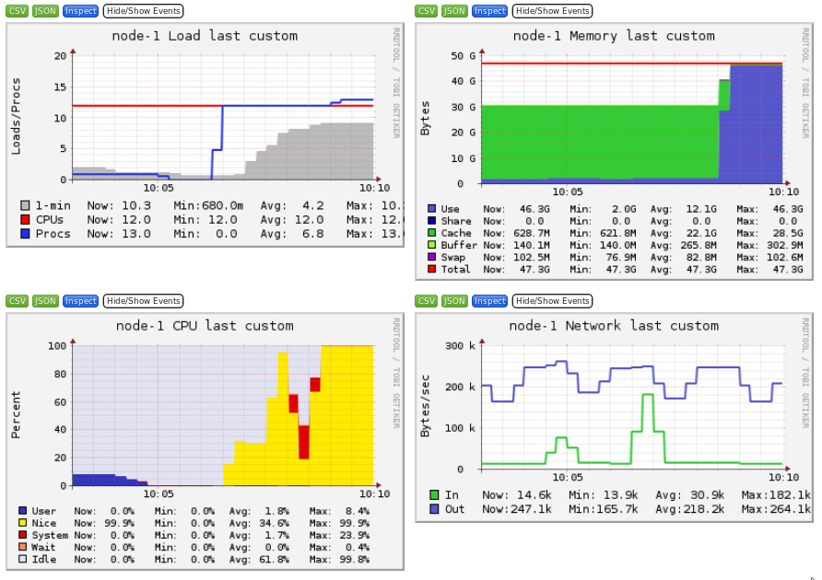Click Inspect above the Network graph
The image size is (822, 580).
(x=489, y=301)
